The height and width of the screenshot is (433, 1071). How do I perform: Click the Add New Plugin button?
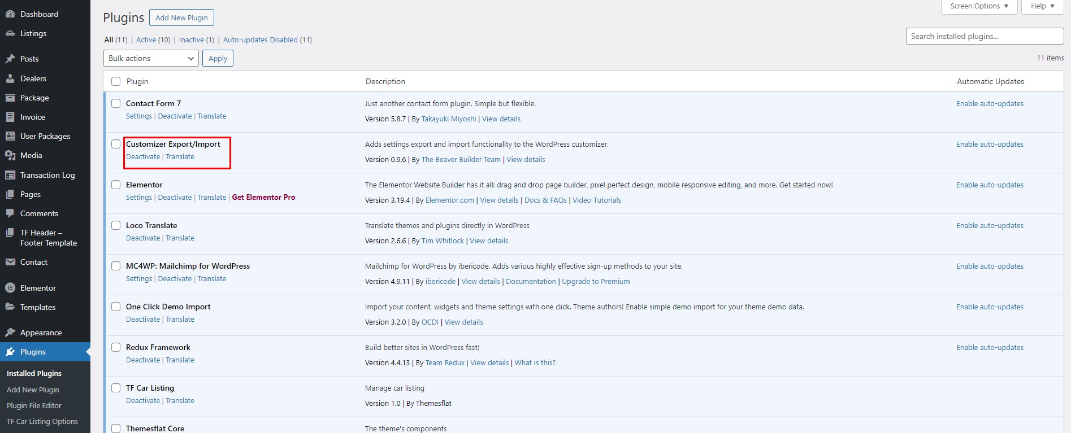click(181, 18)
